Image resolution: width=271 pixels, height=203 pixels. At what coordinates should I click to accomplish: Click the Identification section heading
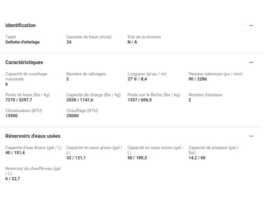(20, 25)
